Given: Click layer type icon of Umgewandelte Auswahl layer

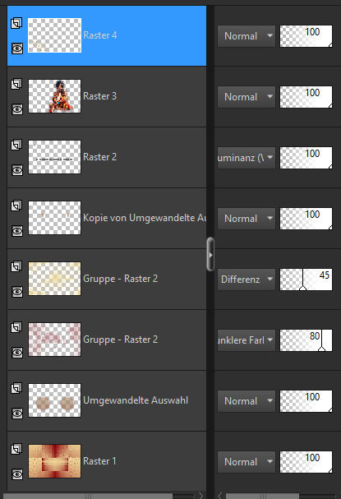Looking at the screenshot, I should 16,388.
